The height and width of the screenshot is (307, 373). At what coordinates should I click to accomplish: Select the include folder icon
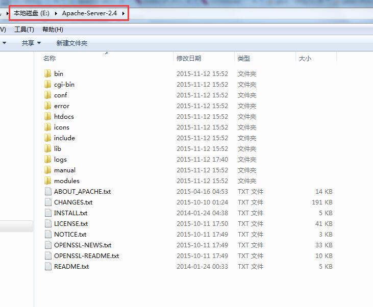pyautogui.click(x=47, y=138)
